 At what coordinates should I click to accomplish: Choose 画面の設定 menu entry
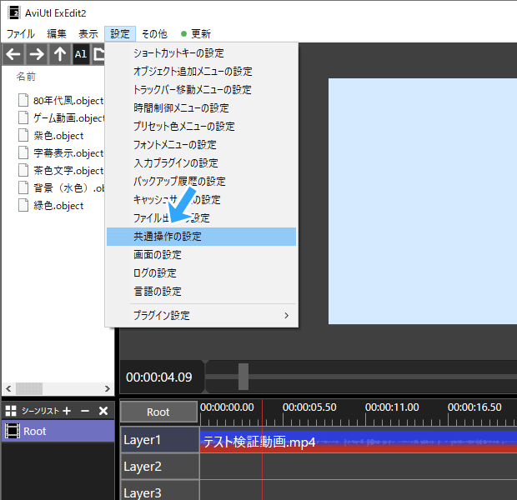point(201,255)
